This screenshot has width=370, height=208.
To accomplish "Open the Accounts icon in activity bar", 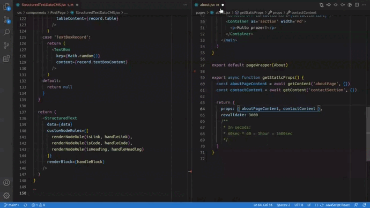I will point(6,182).
